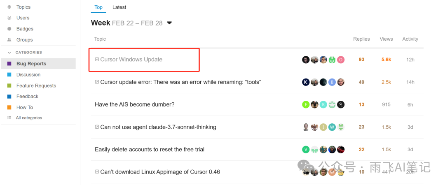Select the Top tab
Screen dimensions: 445x185
tap(98, 7)
